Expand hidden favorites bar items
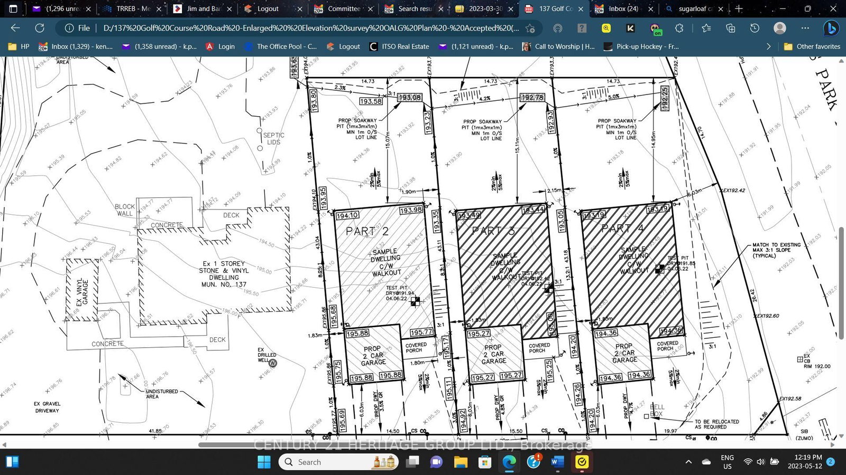Image resolution: width=846 pixels, height=475 pixels. pyautogui.click(x=768, y=46)
